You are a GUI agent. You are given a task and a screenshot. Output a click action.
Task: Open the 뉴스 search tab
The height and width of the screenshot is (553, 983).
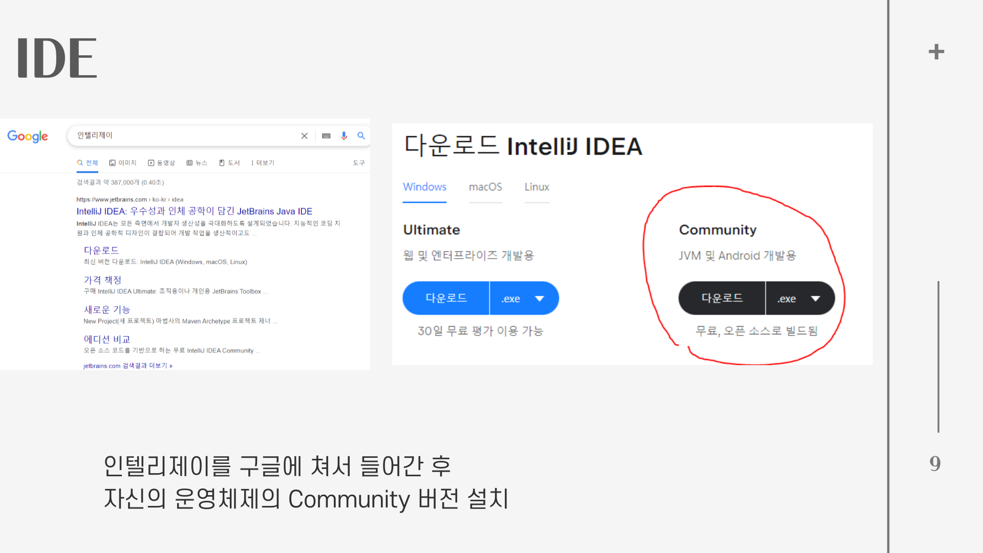(197, 163)
